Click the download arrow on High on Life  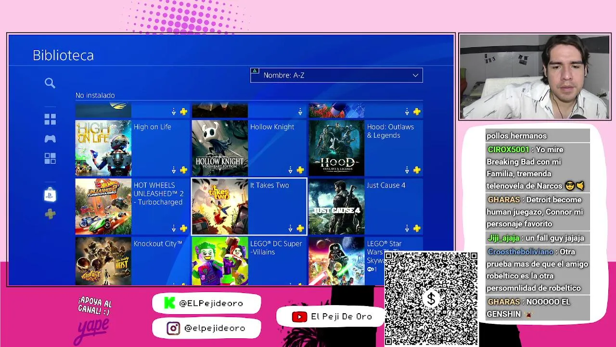coord(174,170)
